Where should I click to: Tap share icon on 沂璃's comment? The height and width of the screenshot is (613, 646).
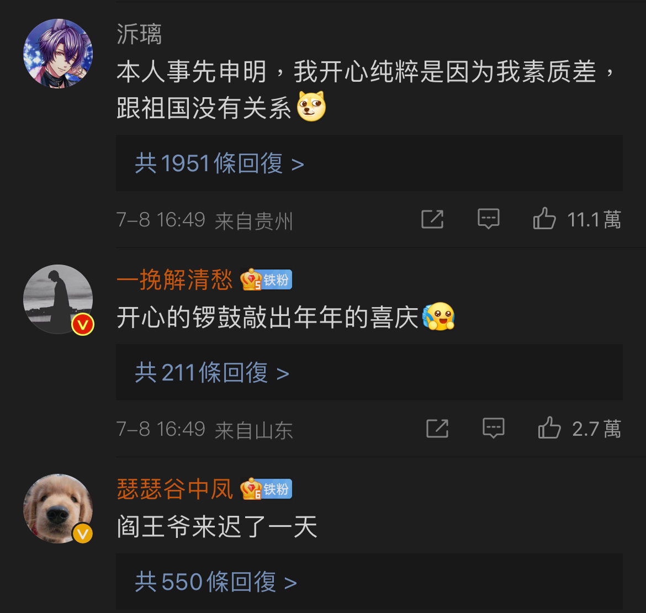click(432, 219)
